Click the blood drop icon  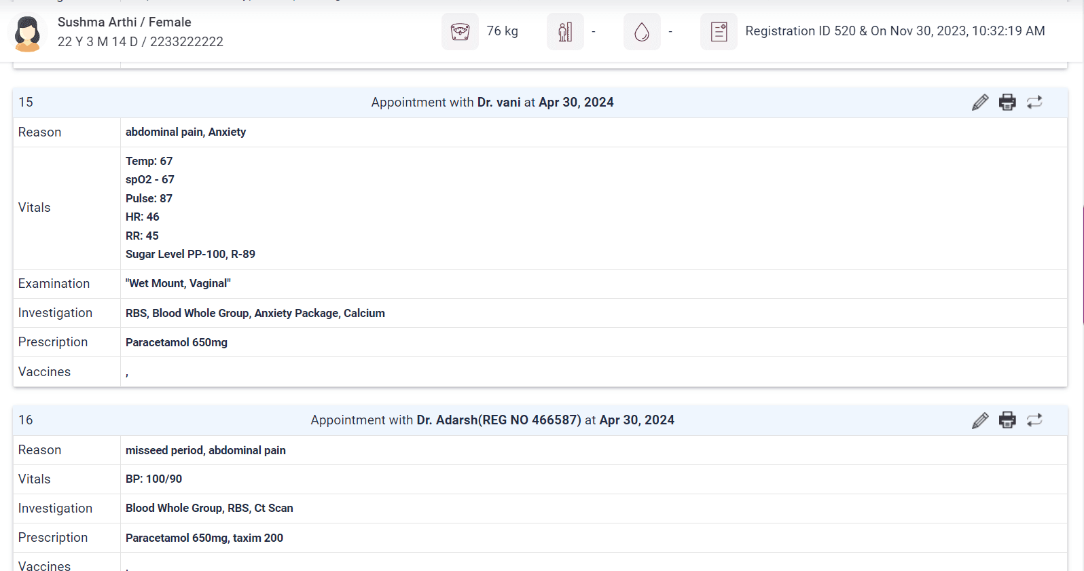[x=642, y=32]
